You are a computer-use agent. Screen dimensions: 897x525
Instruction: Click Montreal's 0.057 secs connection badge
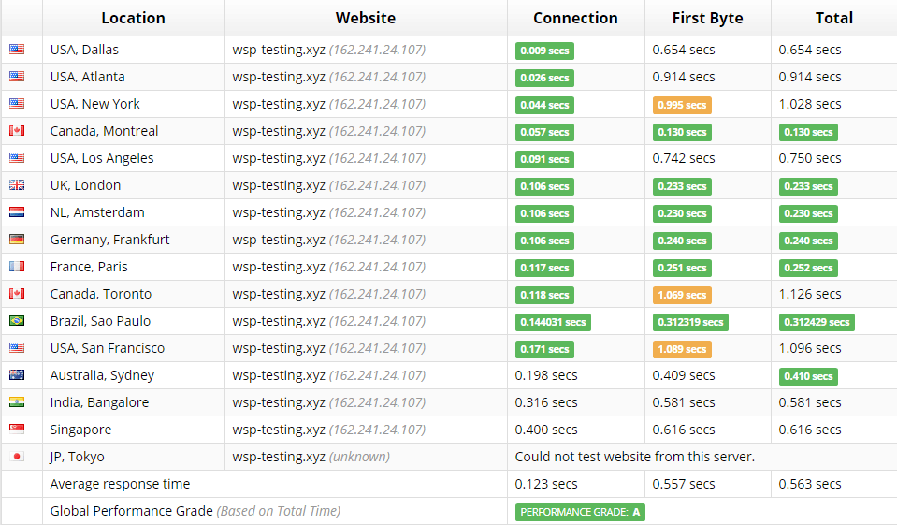click(544, 132)
